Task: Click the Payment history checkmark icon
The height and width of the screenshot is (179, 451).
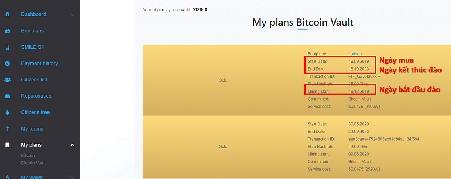Action: coord(7,63)
